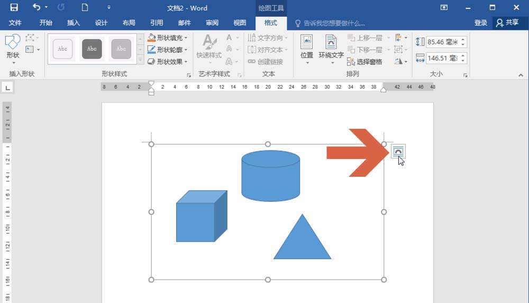Open 艺术字样式 group dialog launcher
The width and height of the screenshot is (529, 303).
click(239, 75)
